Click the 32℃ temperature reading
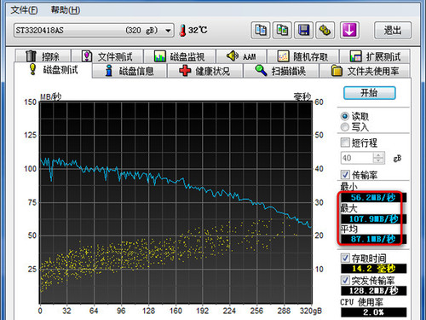This screenshot has width=426, height=320. (198, 30)
